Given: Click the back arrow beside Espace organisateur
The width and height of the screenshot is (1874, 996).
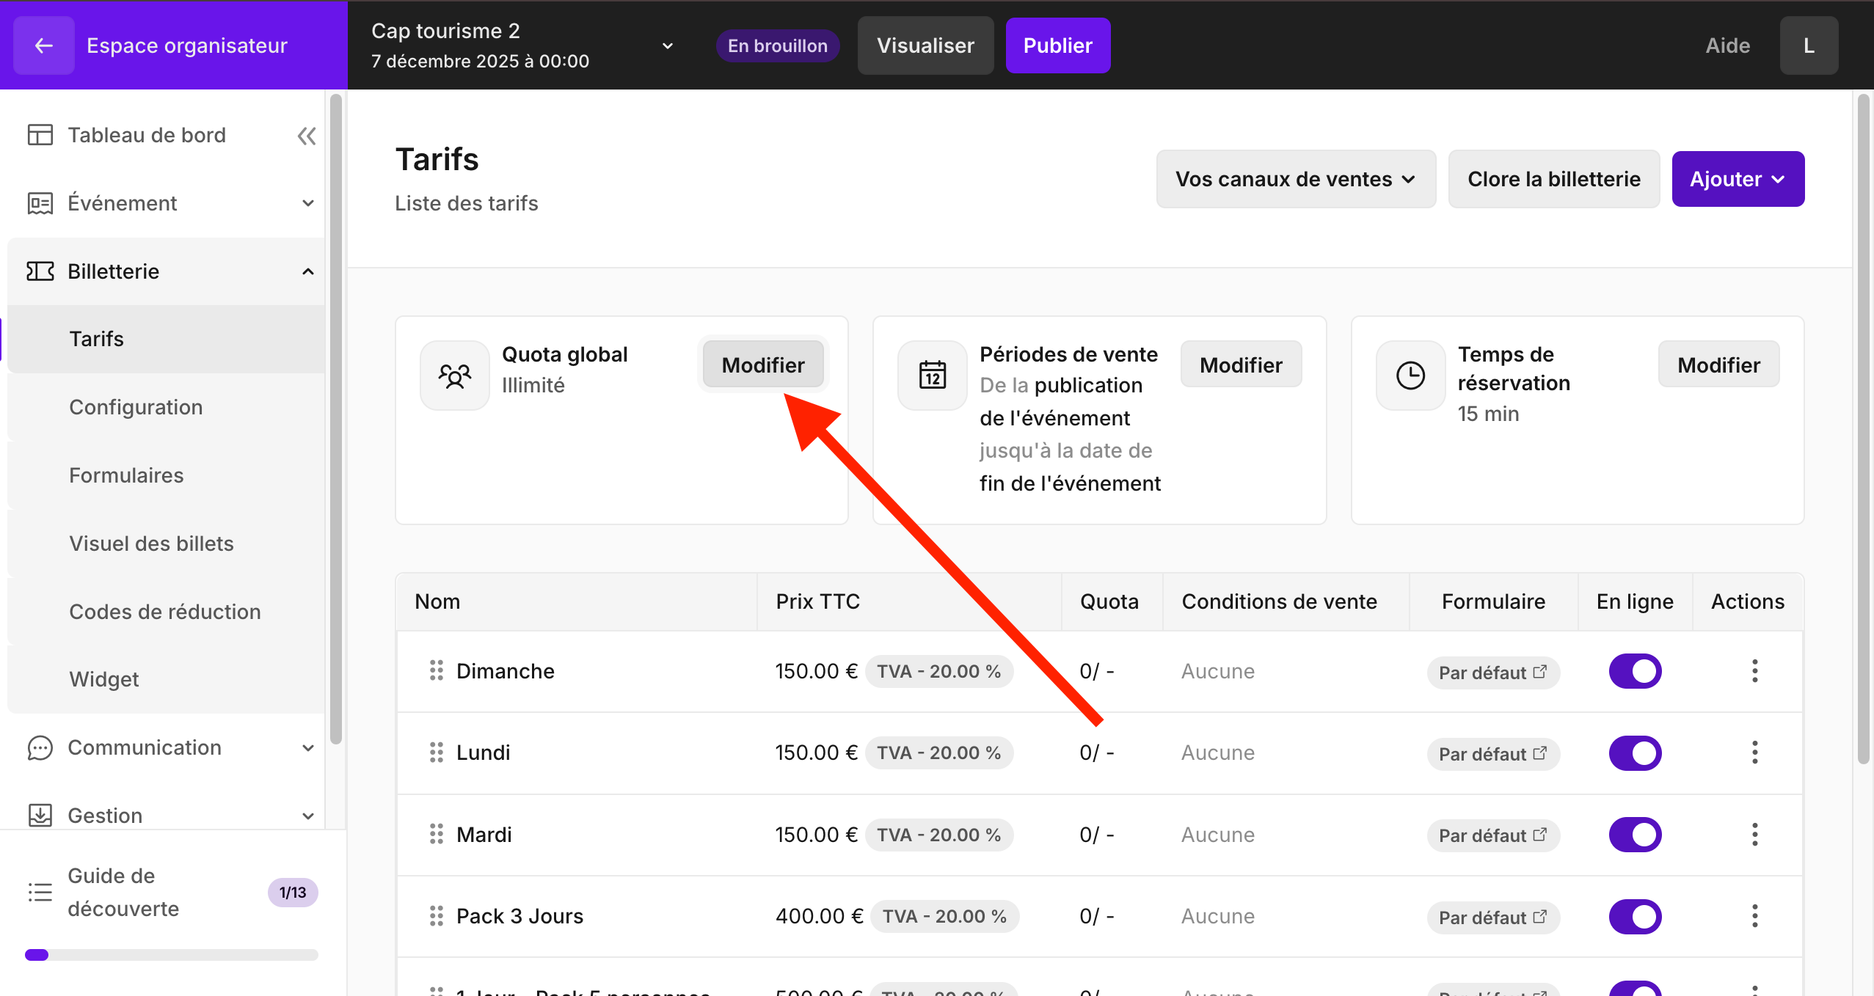Looking at the screenshot, I should tap(43, 45).
